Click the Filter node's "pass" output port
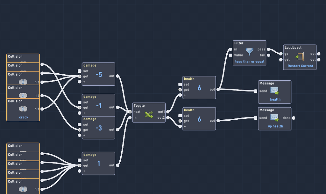Image resolution: width=326 pixels, height=194 pixels. [268, 49]
